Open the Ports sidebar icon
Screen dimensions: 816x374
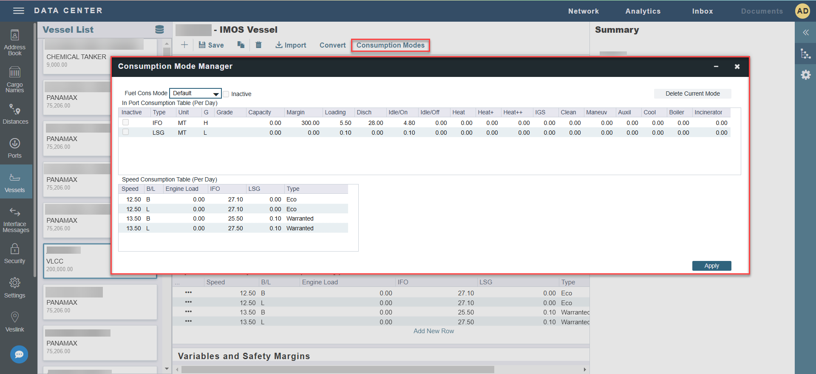(x=15, y=148)
